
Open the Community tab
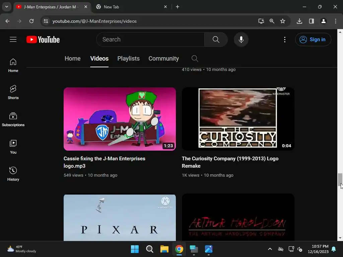click(x=163, y=59)
